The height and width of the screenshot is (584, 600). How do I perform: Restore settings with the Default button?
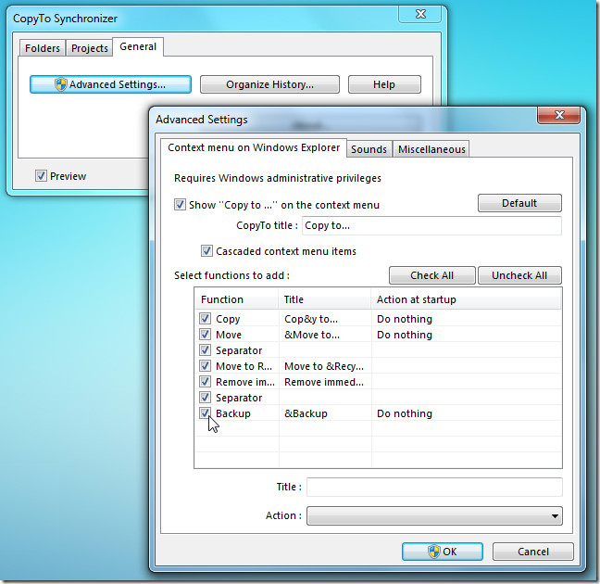(519, 203)
